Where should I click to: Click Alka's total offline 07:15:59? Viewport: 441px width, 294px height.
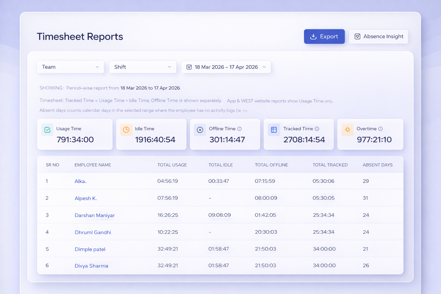pyautogui.click(x=265, y=181)
